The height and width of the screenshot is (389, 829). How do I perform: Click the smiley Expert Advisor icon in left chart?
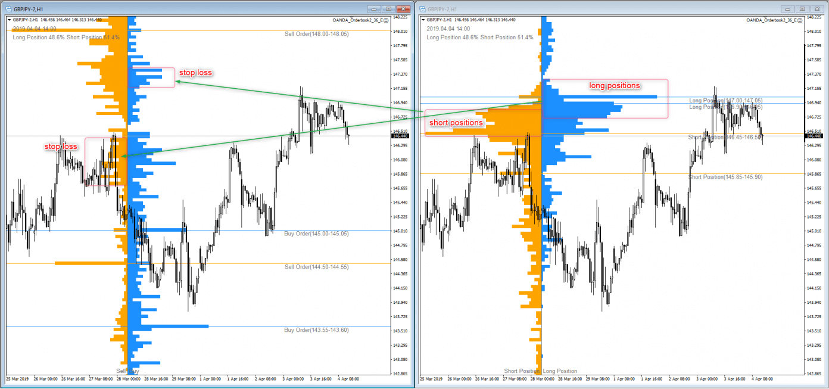[x=387, y=20]
